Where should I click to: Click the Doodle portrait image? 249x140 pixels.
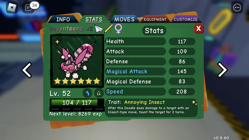click(x=77, y=61)
